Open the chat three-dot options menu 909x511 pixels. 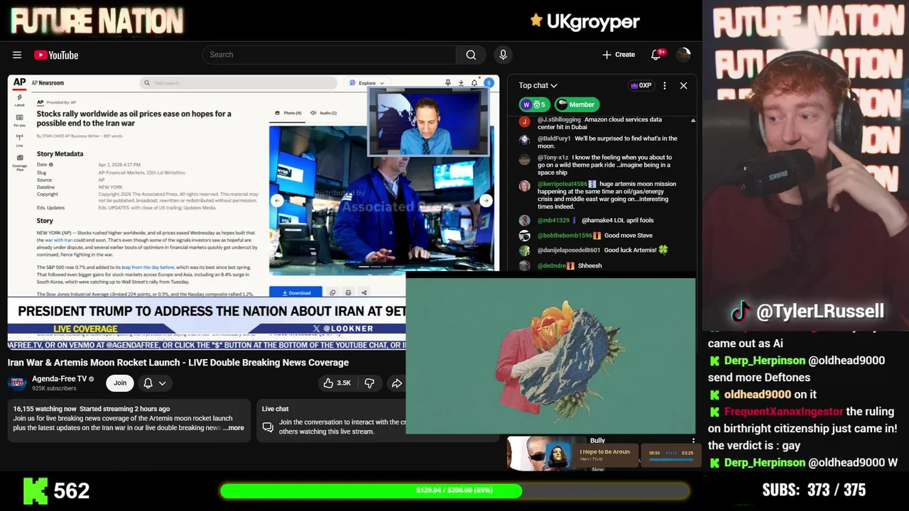point(664,85)
